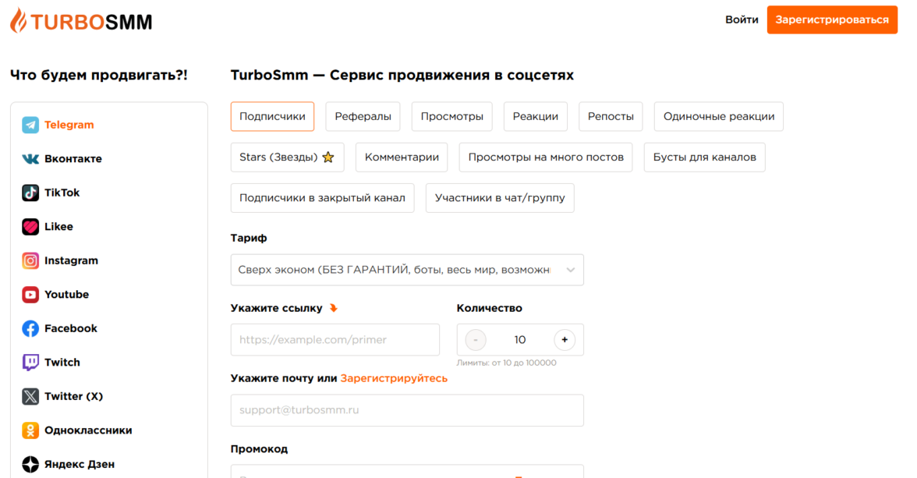Click the Зарегистрируйтесь link above email field
The height and width of the screenshot is (478, 917).
[x=394, y=378]
